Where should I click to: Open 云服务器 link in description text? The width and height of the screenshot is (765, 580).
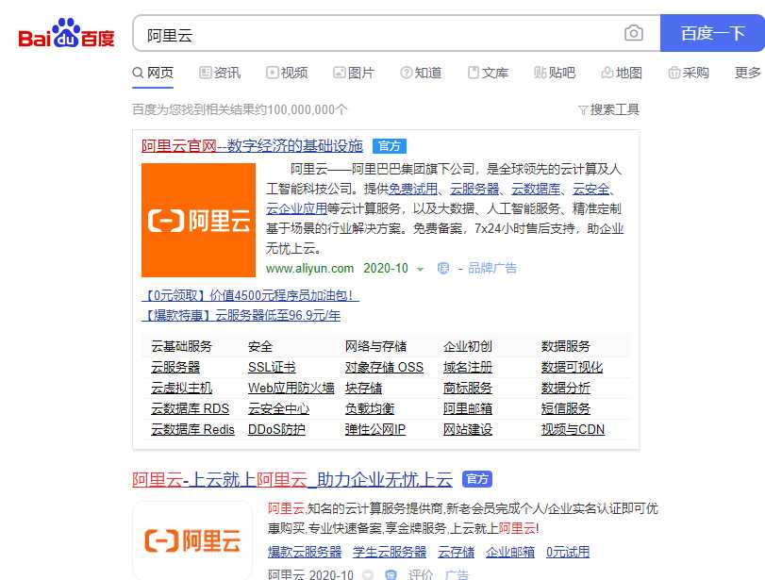click(474, 189)
